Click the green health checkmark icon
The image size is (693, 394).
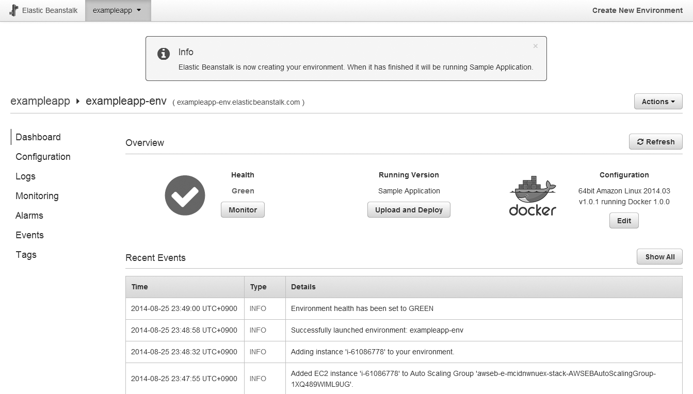pos(185,195)
